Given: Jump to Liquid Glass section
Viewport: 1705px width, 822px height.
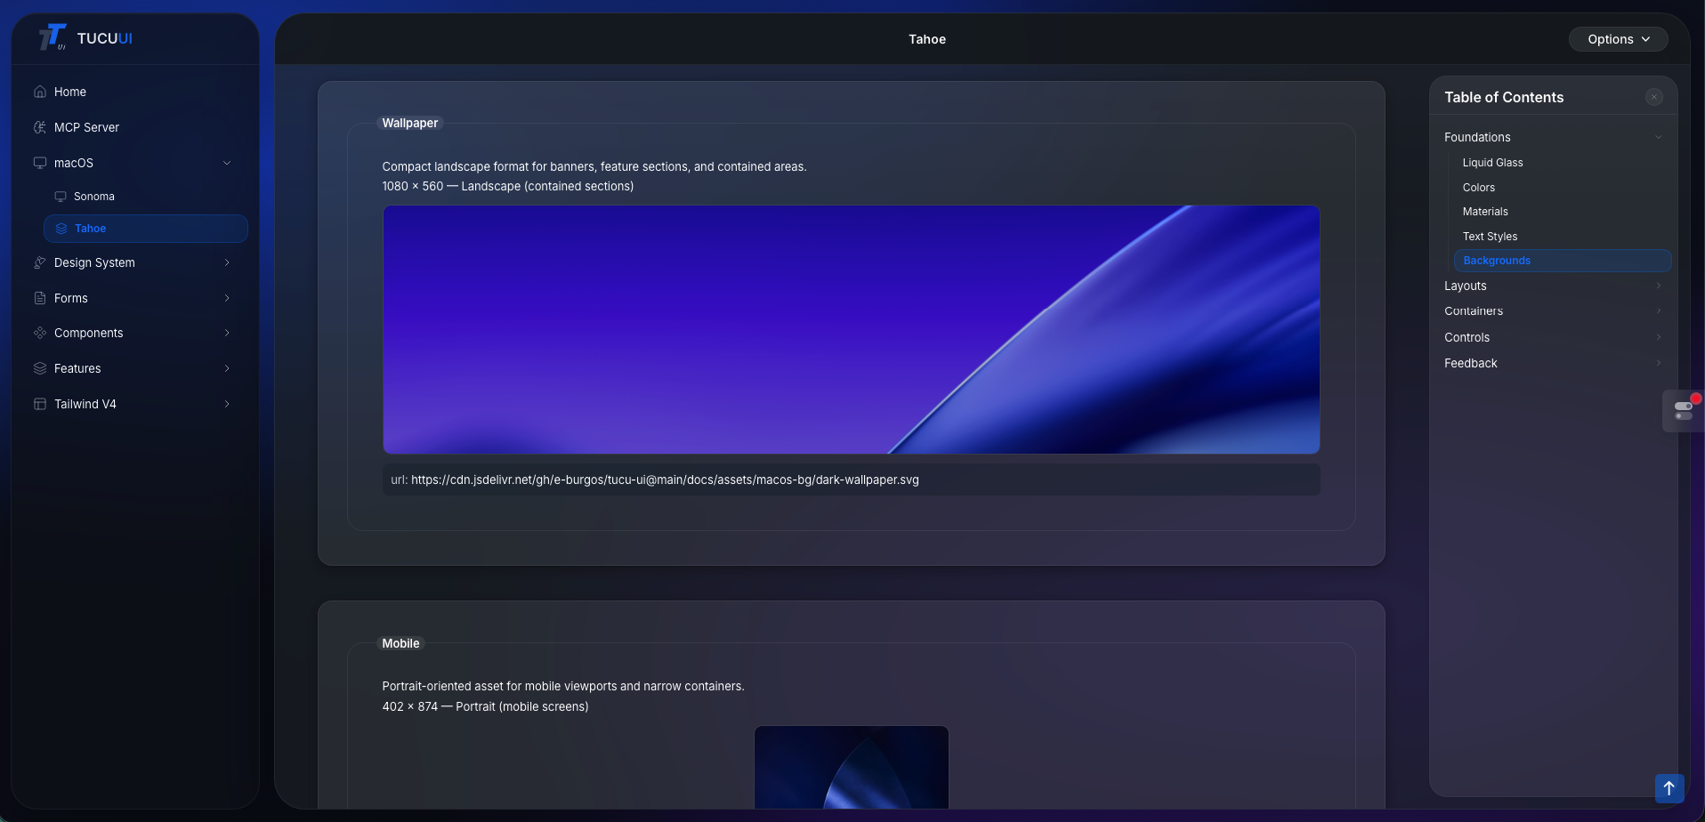Looking at the screenshot, I should [1492, 163].
